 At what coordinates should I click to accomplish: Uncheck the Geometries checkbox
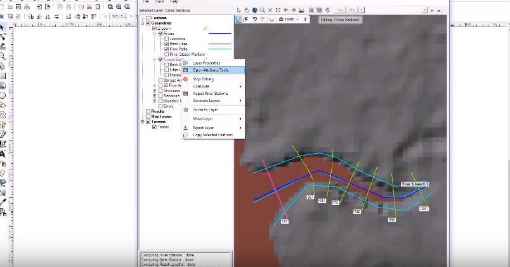click(x=148, y=23)
